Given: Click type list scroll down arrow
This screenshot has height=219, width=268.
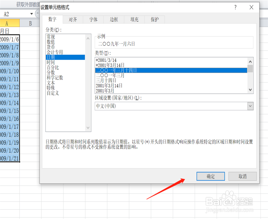Looking at the screenshot, I should pyautogui.click(x=250, y=90).
